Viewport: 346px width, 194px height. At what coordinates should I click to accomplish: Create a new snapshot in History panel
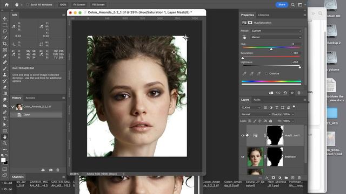click(x=51, y=170)
